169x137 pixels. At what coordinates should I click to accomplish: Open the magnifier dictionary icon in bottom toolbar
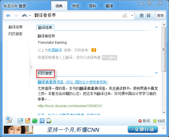9,120
